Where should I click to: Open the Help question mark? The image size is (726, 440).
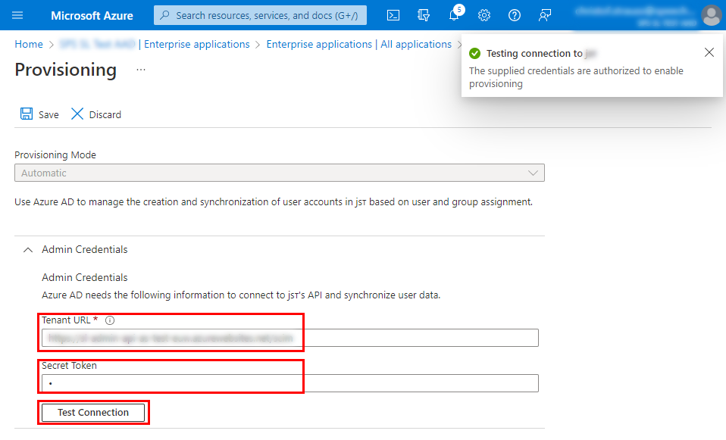[x=515, y=15]
